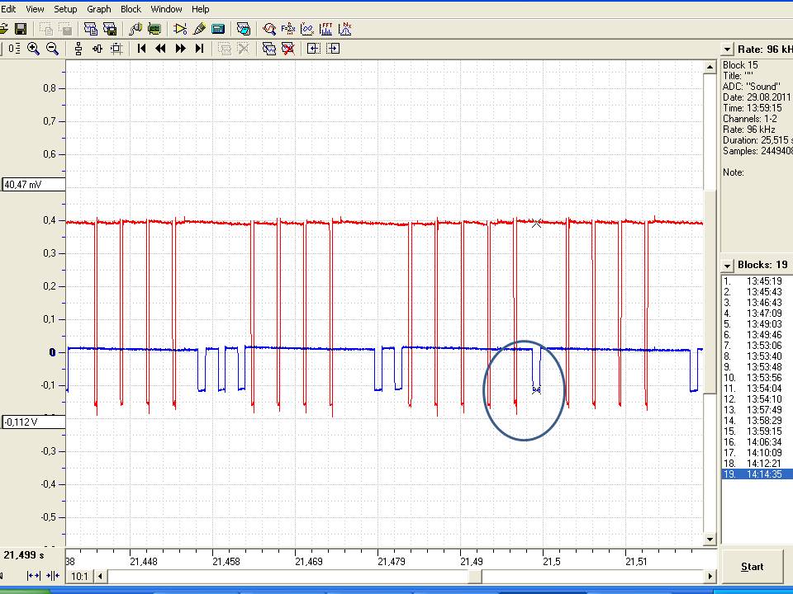Select block 1 recorded at 13:45:19
Viewport: 793px width, 594px height.
tap(757, 280)
